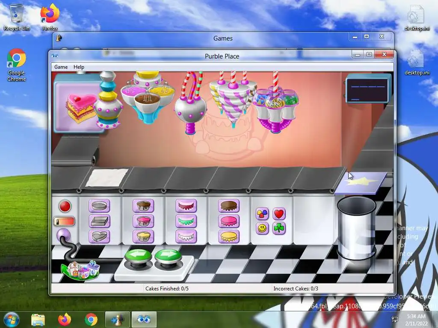Select the heart-shaped cake pan
The width and height of the screenshot is (438, 328).
click(x=99, y=237)
